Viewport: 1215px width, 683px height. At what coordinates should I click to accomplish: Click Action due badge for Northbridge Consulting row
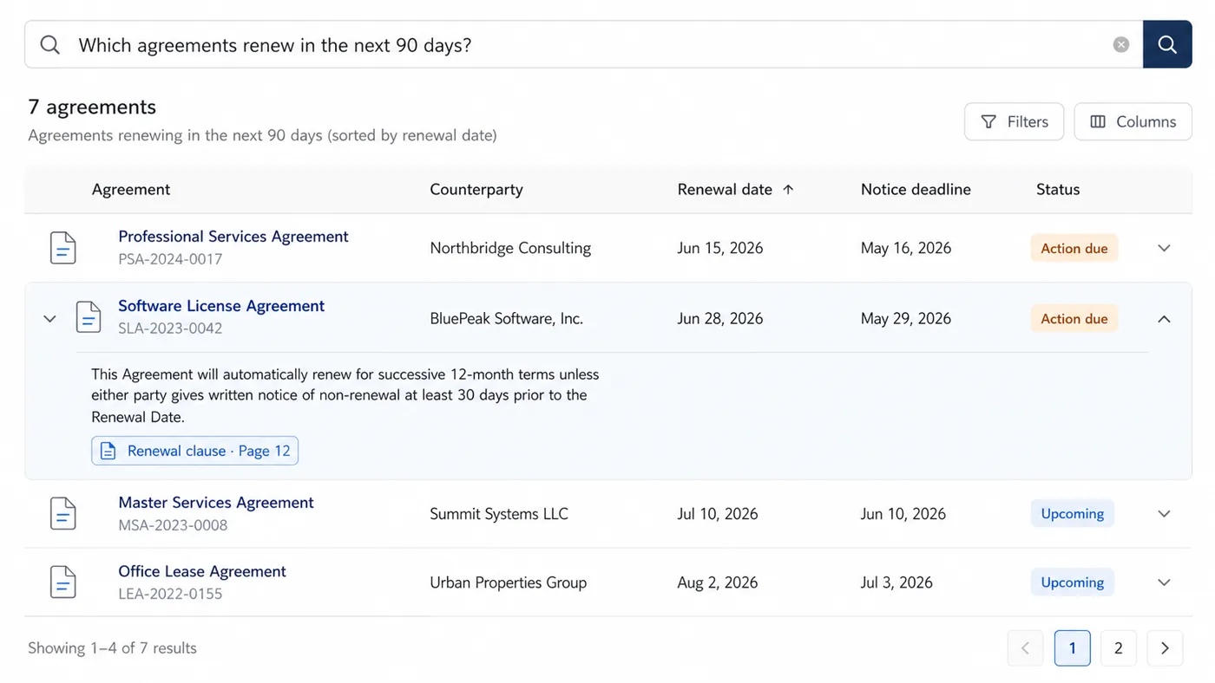tap(1074, 248)
